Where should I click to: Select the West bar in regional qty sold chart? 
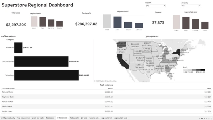click(x=176, y=22)
